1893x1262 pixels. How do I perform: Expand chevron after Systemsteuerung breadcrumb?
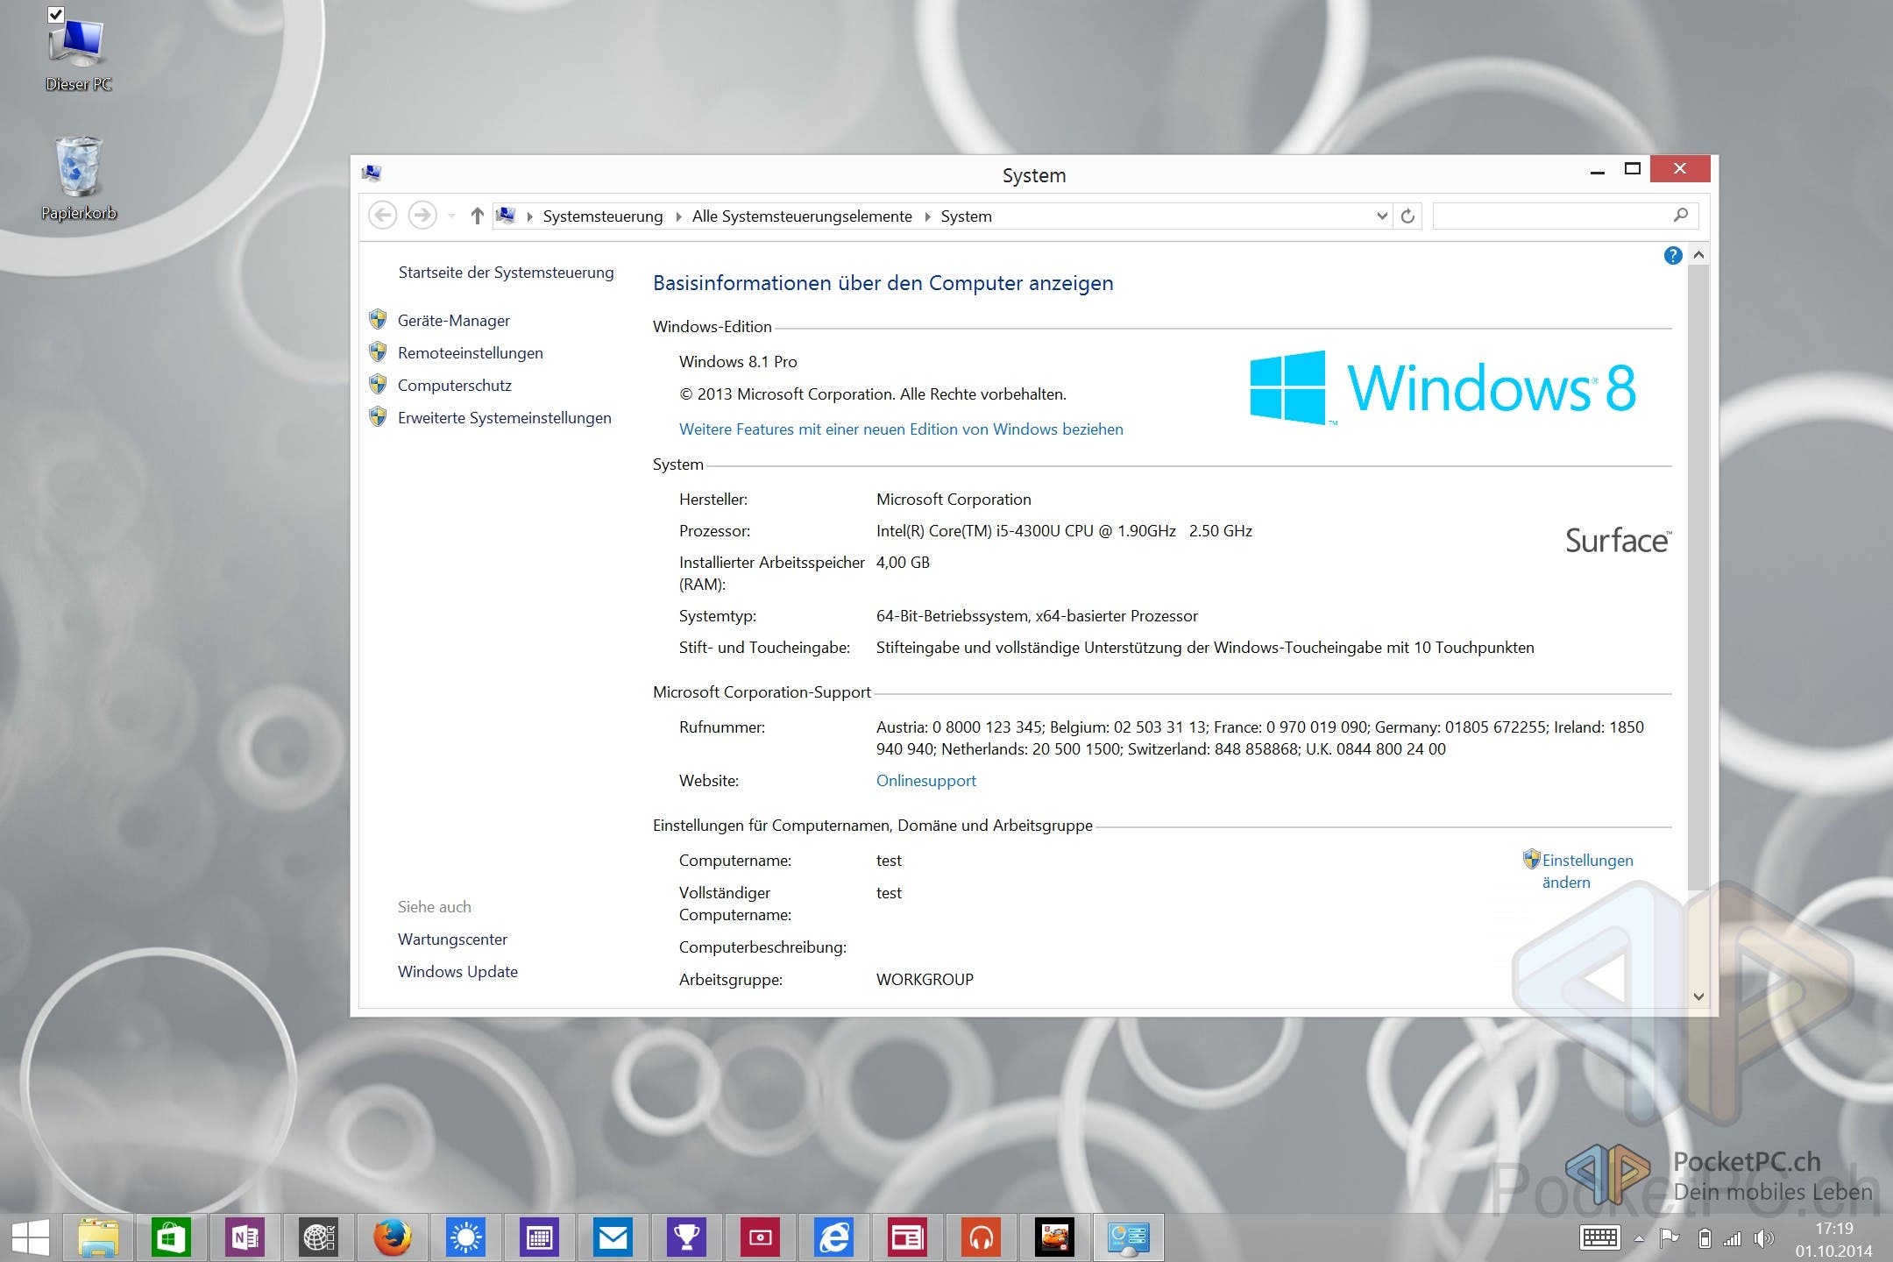tap(678, 216)
